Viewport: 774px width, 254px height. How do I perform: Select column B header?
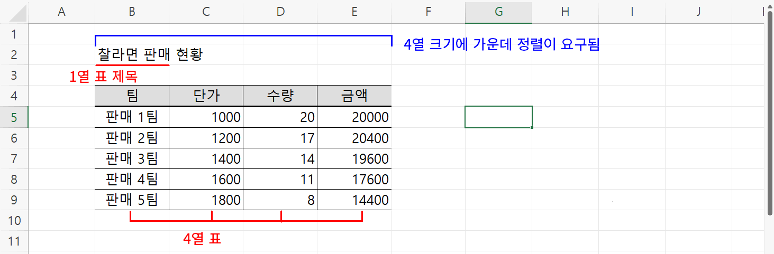coord(132,12)
